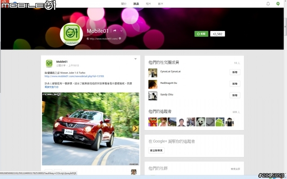Click the dark Android figure follower avatar
Image resolution: width=287 pixels, height=179 pixels.
pos(230,122)
